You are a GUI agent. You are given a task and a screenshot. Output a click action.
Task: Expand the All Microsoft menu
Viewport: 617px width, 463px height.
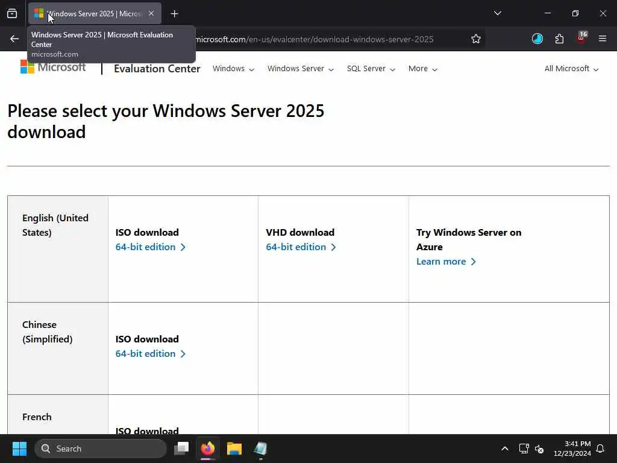pos(571,69)
